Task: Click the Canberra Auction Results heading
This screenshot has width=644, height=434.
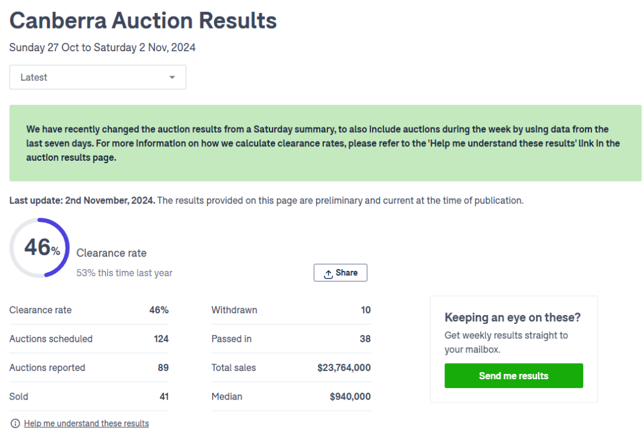Action: (143, 21)
